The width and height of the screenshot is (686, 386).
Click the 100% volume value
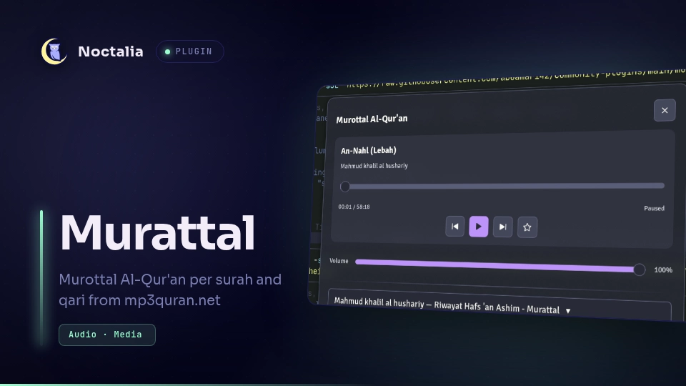663,270
